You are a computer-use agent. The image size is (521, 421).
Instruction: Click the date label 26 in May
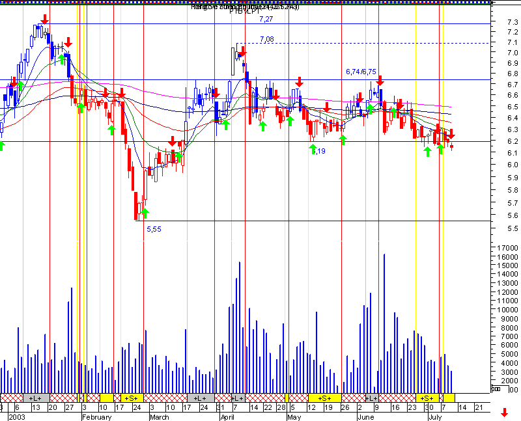[x=345, y=407]
